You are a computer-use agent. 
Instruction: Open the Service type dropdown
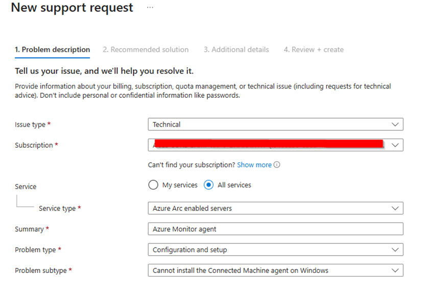click(x=275, y=208)
